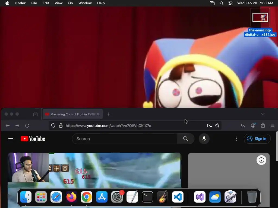Click the page vertical scrollbar
The height and width of the screenshot is (208, 278).
click(x=277, y=146)
